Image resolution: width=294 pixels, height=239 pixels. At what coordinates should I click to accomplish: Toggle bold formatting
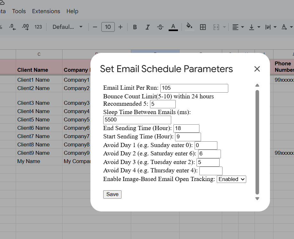[135, 27]
